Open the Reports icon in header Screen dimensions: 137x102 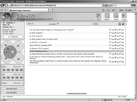coord(107,16)
